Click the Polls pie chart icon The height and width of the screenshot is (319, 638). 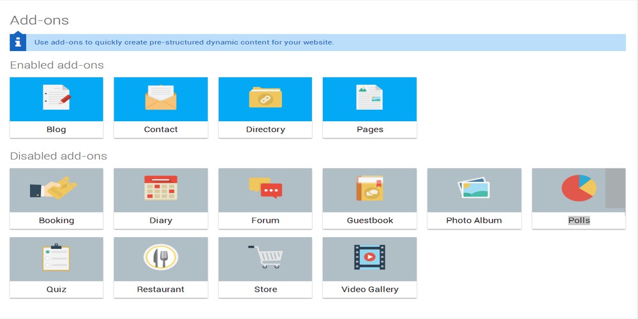[x=578, y=188]
